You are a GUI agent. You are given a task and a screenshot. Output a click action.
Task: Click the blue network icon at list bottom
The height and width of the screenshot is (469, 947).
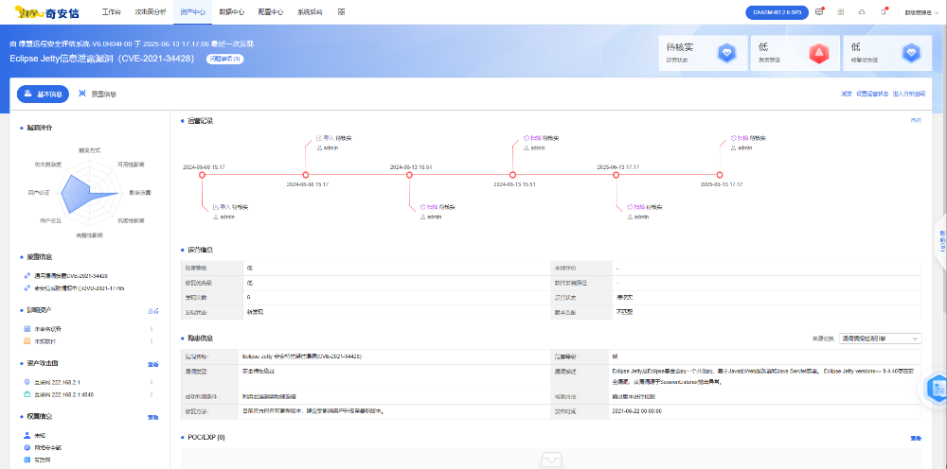click(x=27, y=460)
